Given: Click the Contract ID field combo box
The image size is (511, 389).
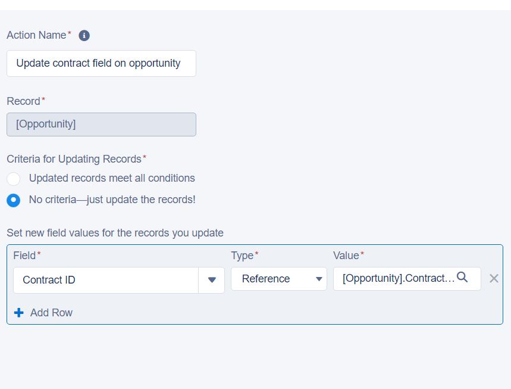Looking at the screenshot, I should [x=106, y=280].
